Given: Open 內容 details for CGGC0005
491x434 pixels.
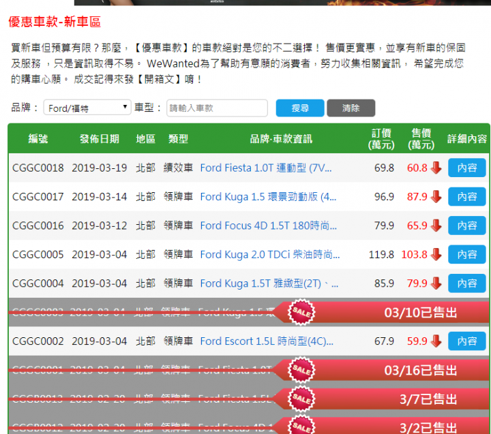Looking at the screenshot, I should 467,254.
